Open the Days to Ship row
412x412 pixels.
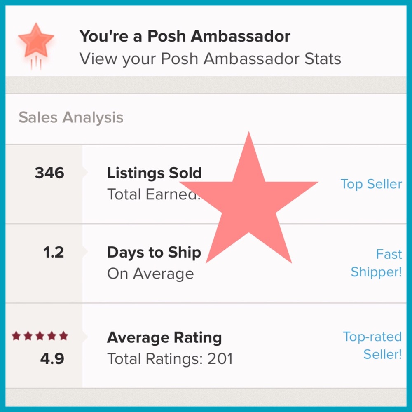point(154,252)
